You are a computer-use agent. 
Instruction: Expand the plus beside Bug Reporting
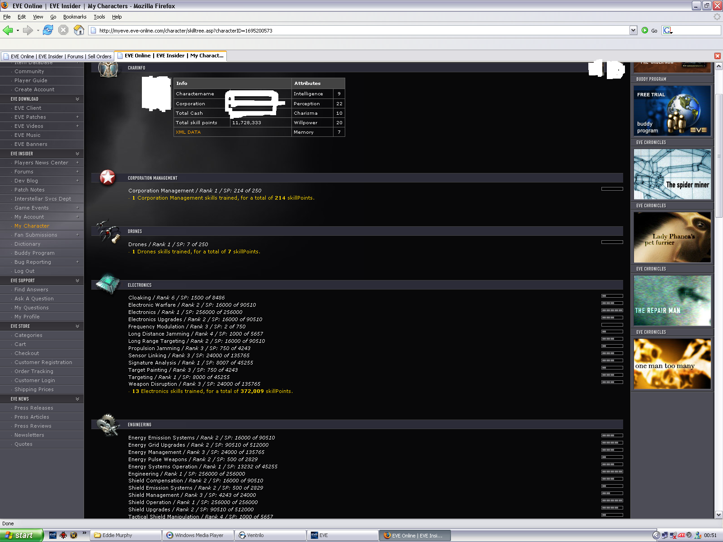pos(77,262)
